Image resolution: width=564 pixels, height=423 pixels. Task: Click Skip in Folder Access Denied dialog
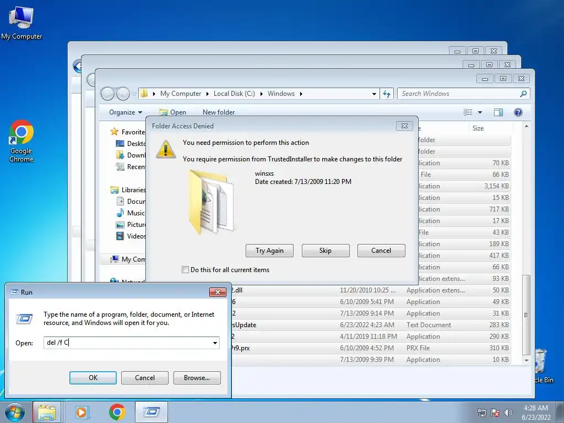326,251
